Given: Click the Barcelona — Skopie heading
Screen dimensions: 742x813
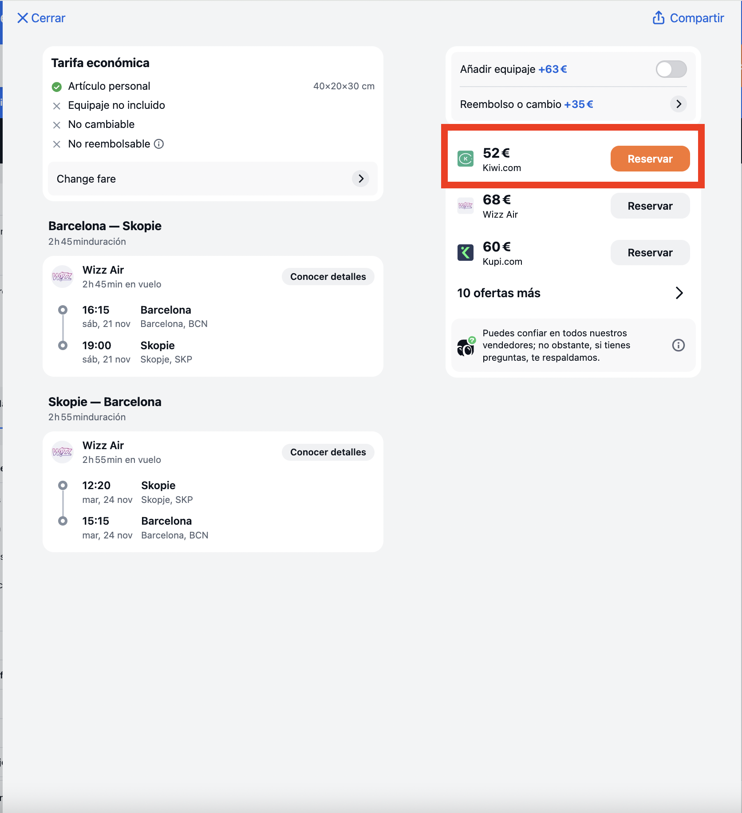Looking at the screenshot, I should [x=105, y=226].
